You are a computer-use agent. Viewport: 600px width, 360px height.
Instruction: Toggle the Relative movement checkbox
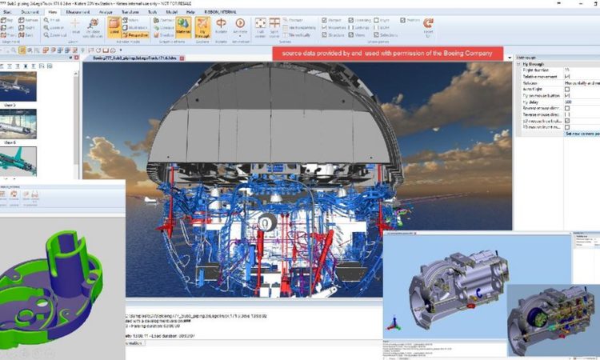coord(567,77)
